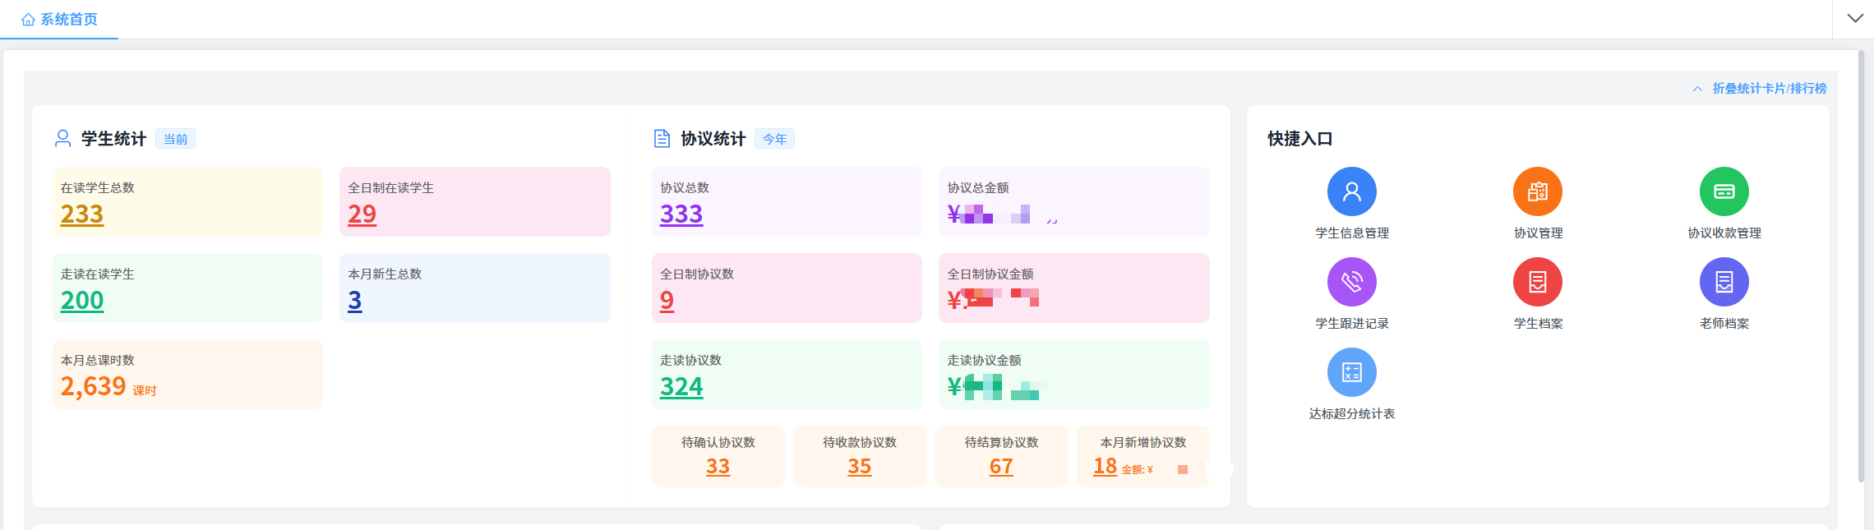Click the 走读协议金额 card

(1073, 374)
